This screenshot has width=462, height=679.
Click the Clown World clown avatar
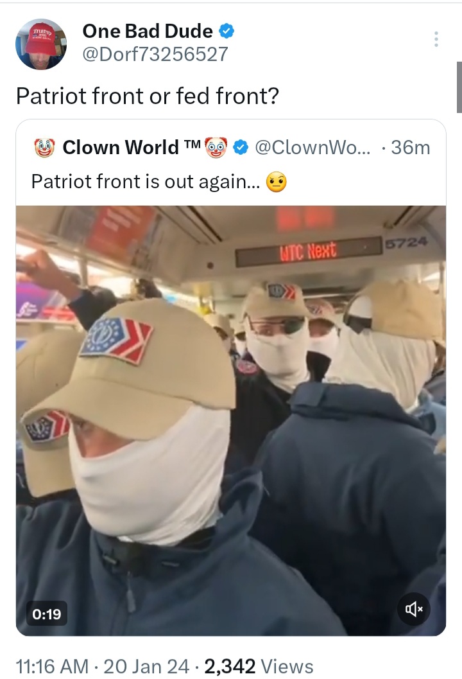(x=44, y=148)
